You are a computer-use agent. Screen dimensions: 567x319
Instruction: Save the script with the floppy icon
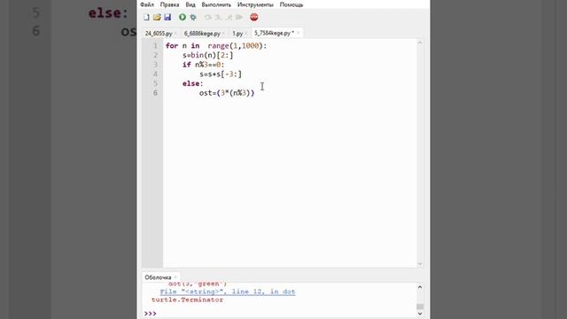pyautogui.click(x=167, y=17)
